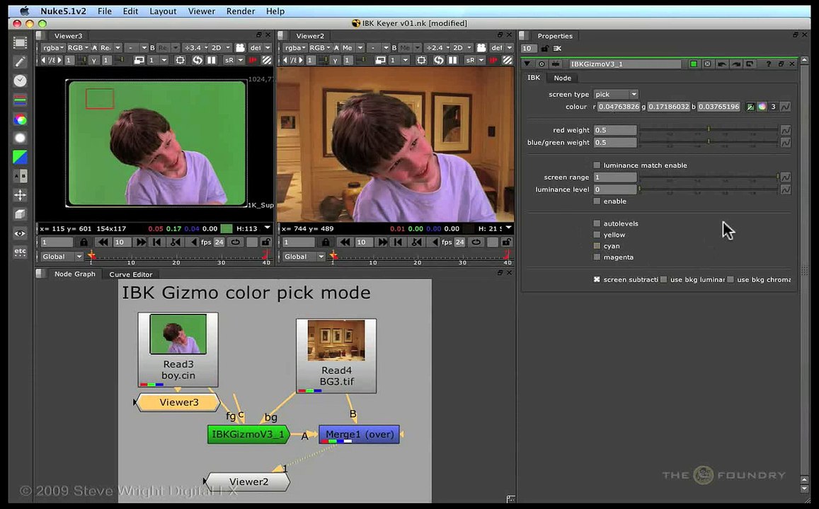Toggle the Properties lock icon
Screen dimensions: 819x509
pyautogui.click(x=545, y=49)
